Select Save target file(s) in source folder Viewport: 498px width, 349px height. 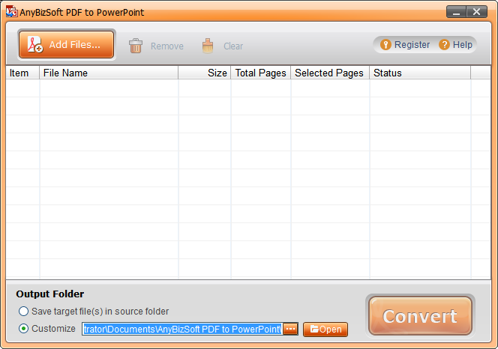[24, 312]
